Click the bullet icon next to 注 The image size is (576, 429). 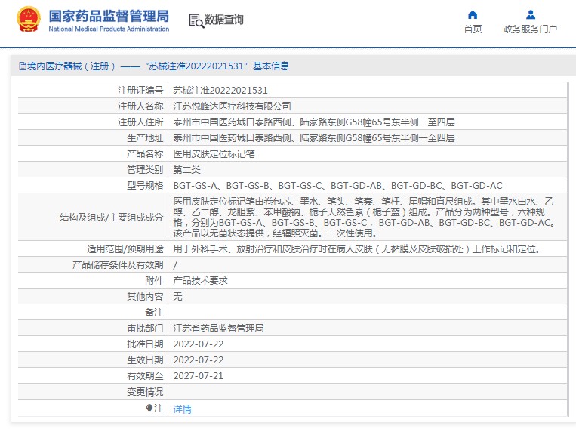coord(149,408)
